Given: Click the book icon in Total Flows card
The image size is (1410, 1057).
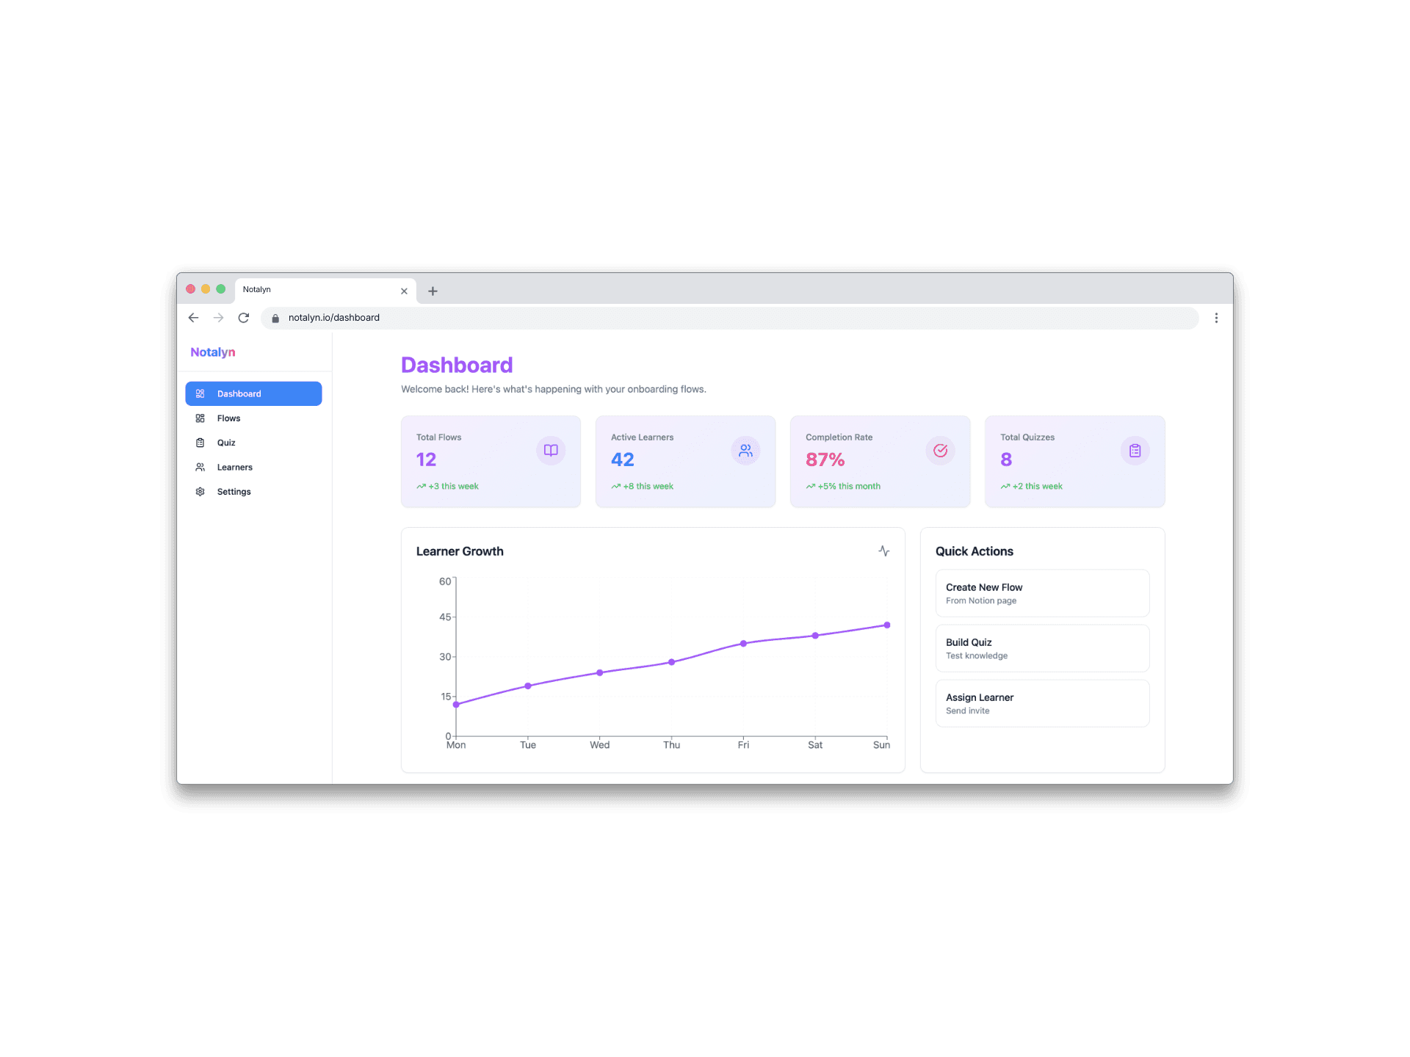Looking at the screenshot, I should pyautogui.click(x=551, y=450).
